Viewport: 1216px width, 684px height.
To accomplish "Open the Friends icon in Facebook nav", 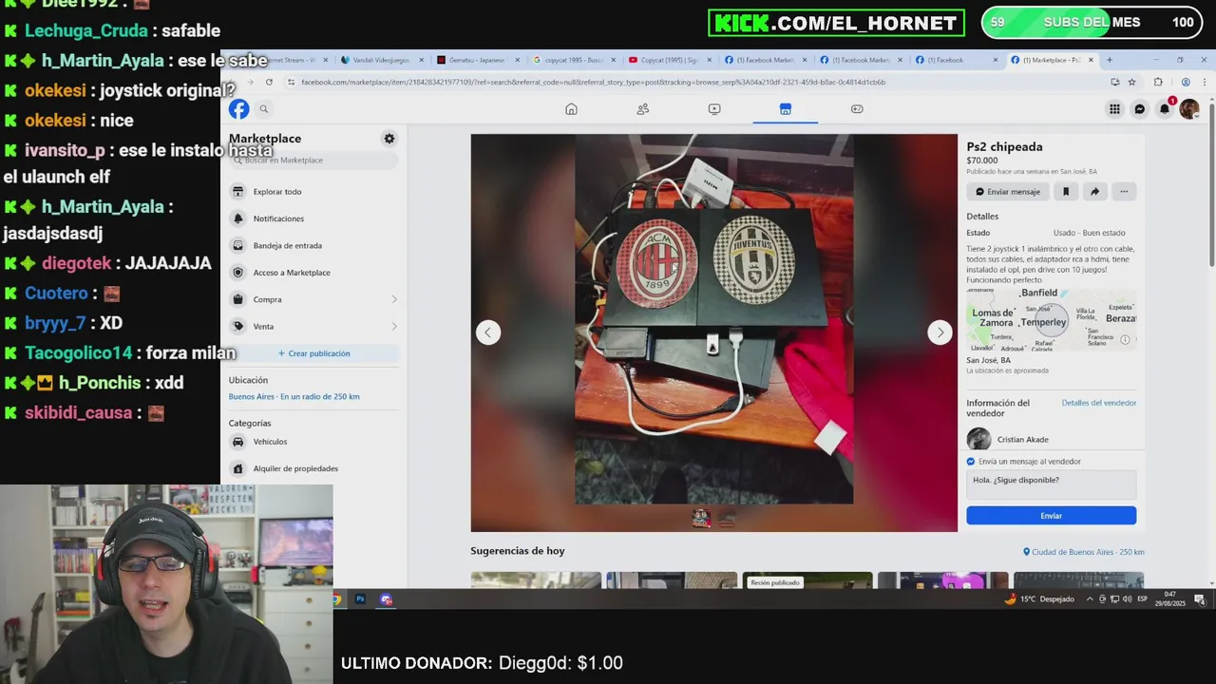I will (643, 109).
